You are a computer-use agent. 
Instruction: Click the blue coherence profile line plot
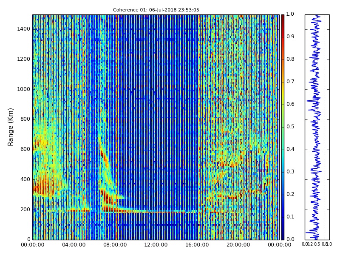[317, 127]
